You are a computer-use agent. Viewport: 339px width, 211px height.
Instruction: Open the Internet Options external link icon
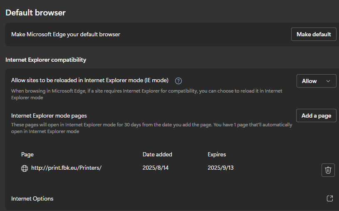click(x=330, y=198)
